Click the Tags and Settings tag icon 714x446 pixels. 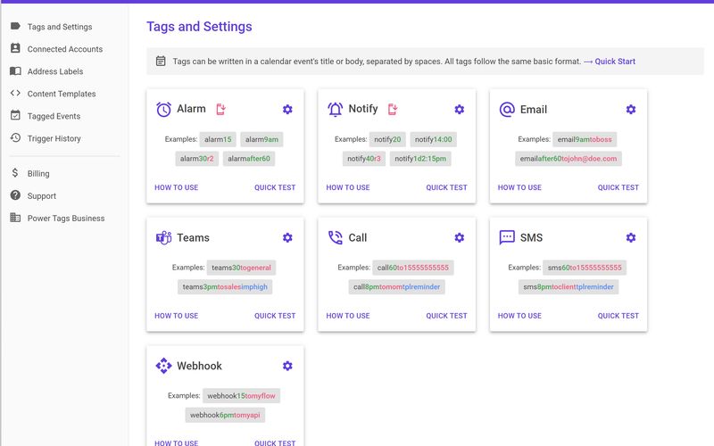coord(15,26)
